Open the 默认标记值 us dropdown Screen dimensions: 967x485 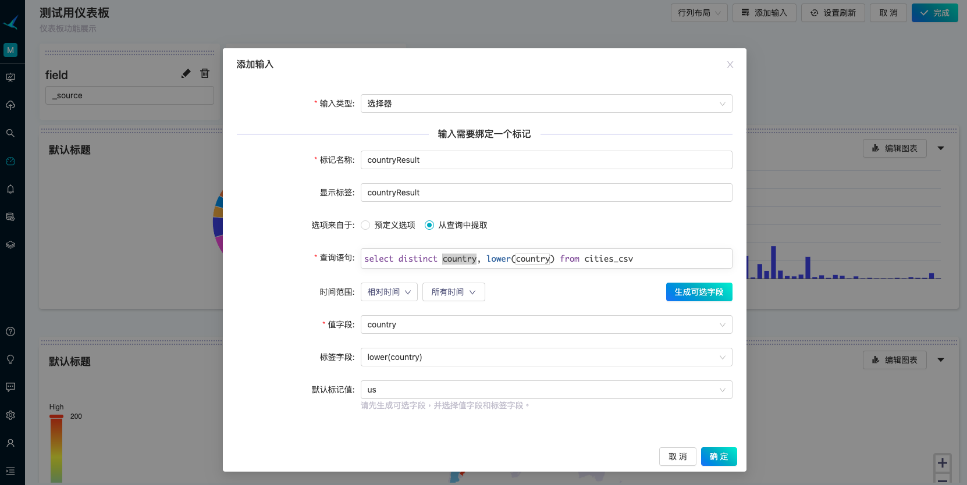[546, 390]
